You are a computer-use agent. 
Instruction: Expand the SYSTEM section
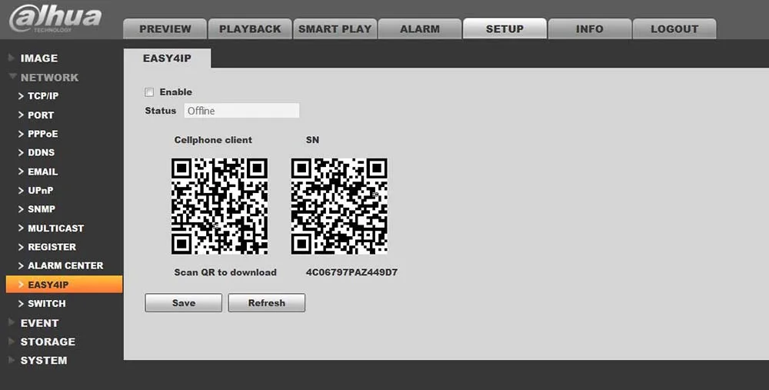[x=44, y=361]
